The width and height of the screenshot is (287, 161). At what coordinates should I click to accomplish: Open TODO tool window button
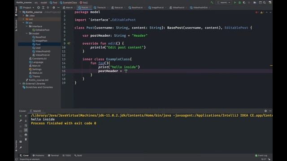tap(67, 156)
